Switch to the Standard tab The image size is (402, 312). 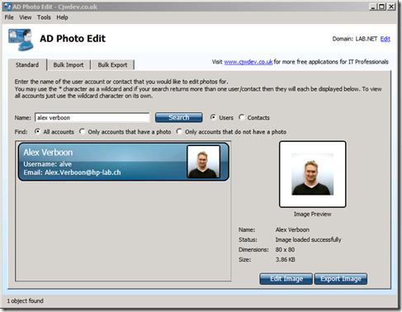(27, 65)
